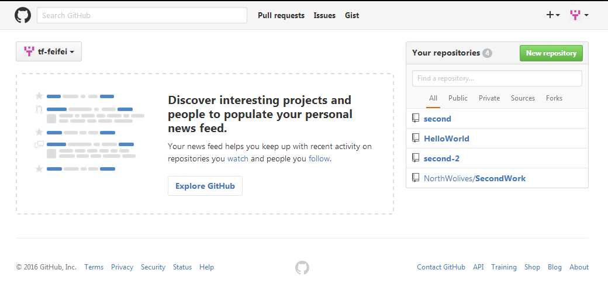Open the plus create-new dropdown
This screenshot has height=287, width=608.
[552, 15]
